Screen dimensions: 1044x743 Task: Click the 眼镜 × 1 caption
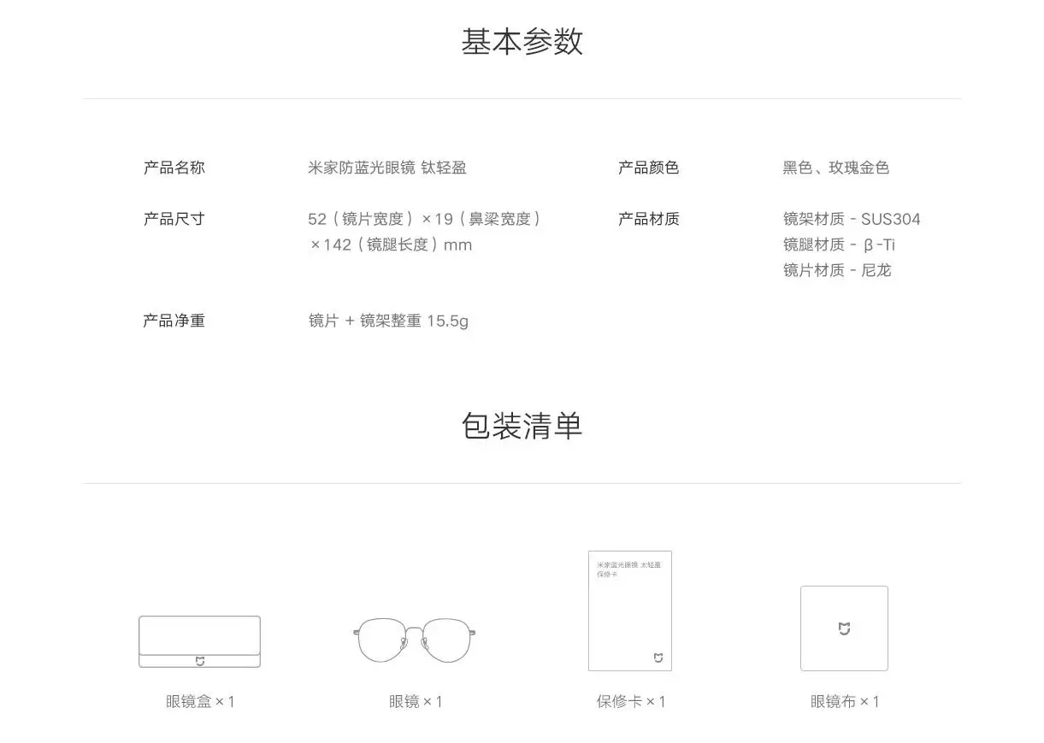[416, 701]
